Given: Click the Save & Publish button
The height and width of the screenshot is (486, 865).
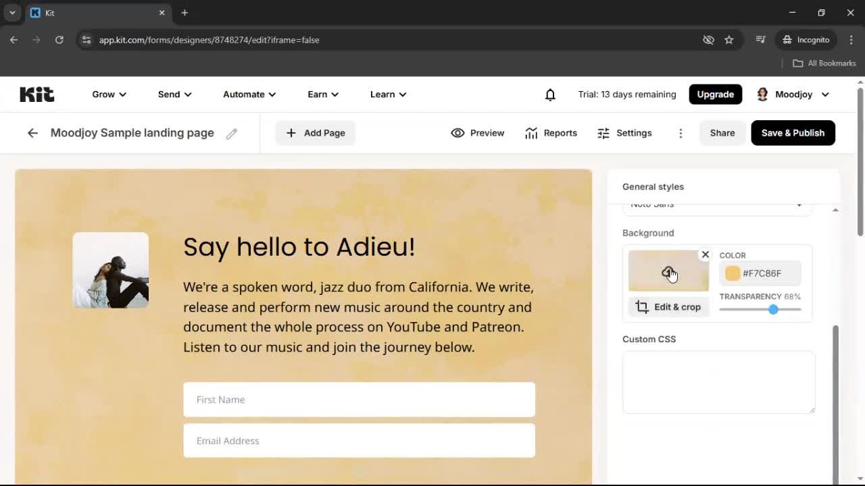Looking at the screenshot, I should pyautogui.click(x=793, y=133).
